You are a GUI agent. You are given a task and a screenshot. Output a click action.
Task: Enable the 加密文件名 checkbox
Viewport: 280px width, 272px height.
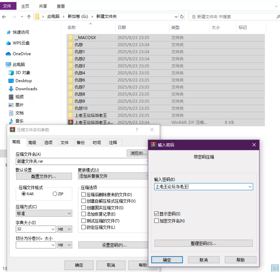coord(156,221)
